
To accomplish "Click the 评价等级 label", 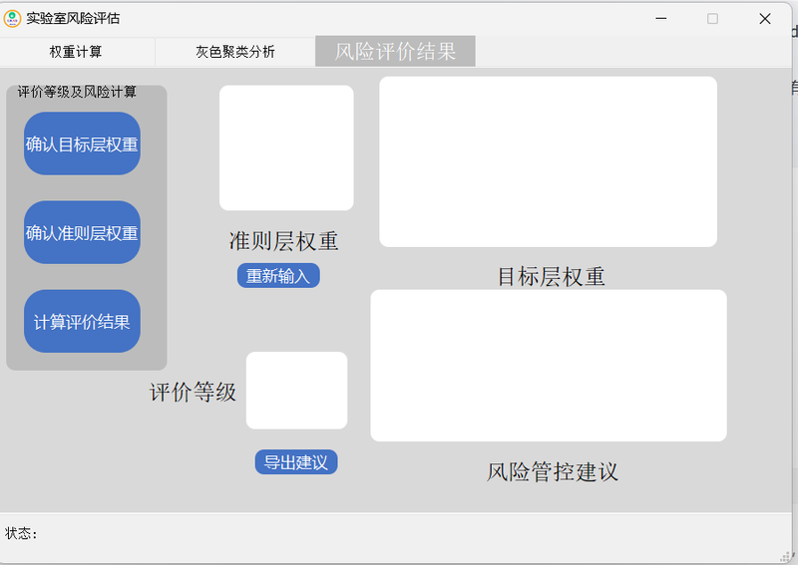I will click(x=193, y=392).
